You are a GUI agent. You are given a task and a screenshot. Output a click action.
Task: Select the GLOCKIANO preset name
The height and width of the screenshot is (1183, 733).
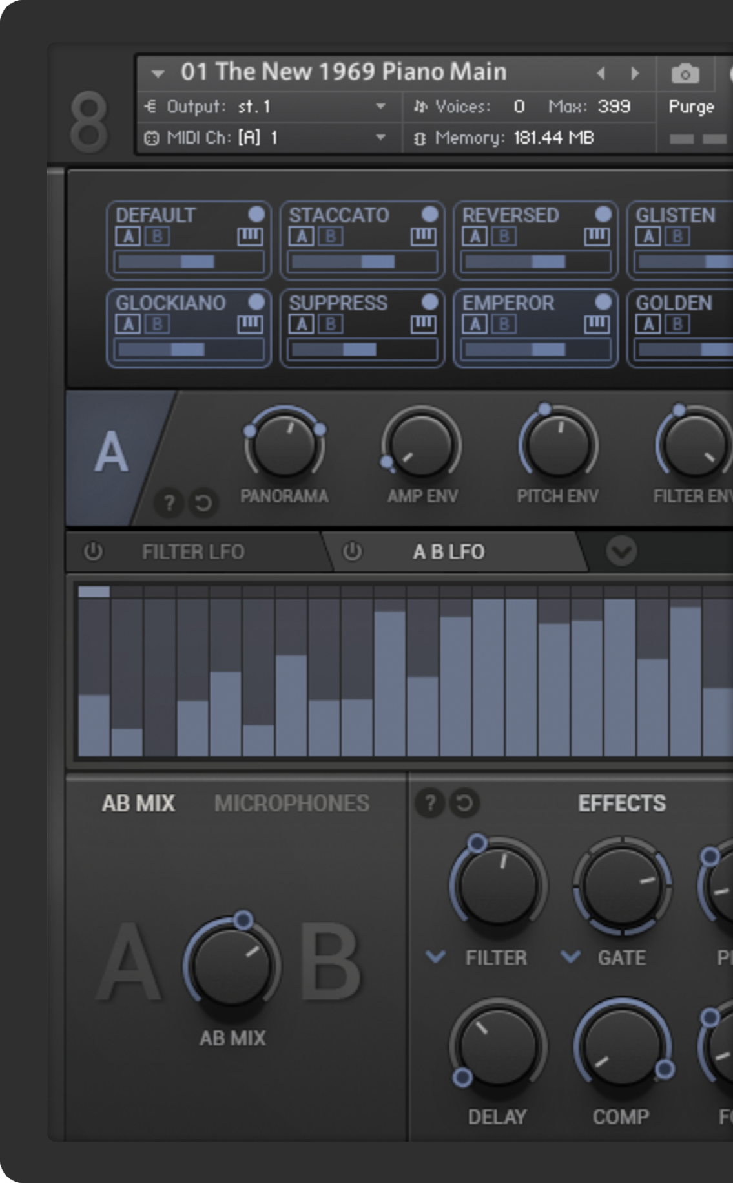tap(170, 303)
